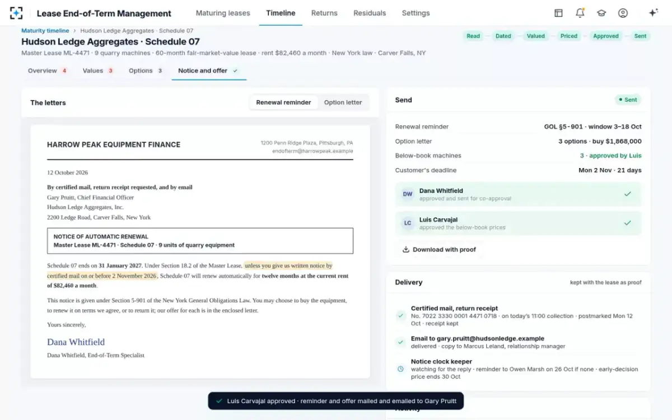672x420 pixels.
Task: Click the app logo icon
Action: click(16, 13)
